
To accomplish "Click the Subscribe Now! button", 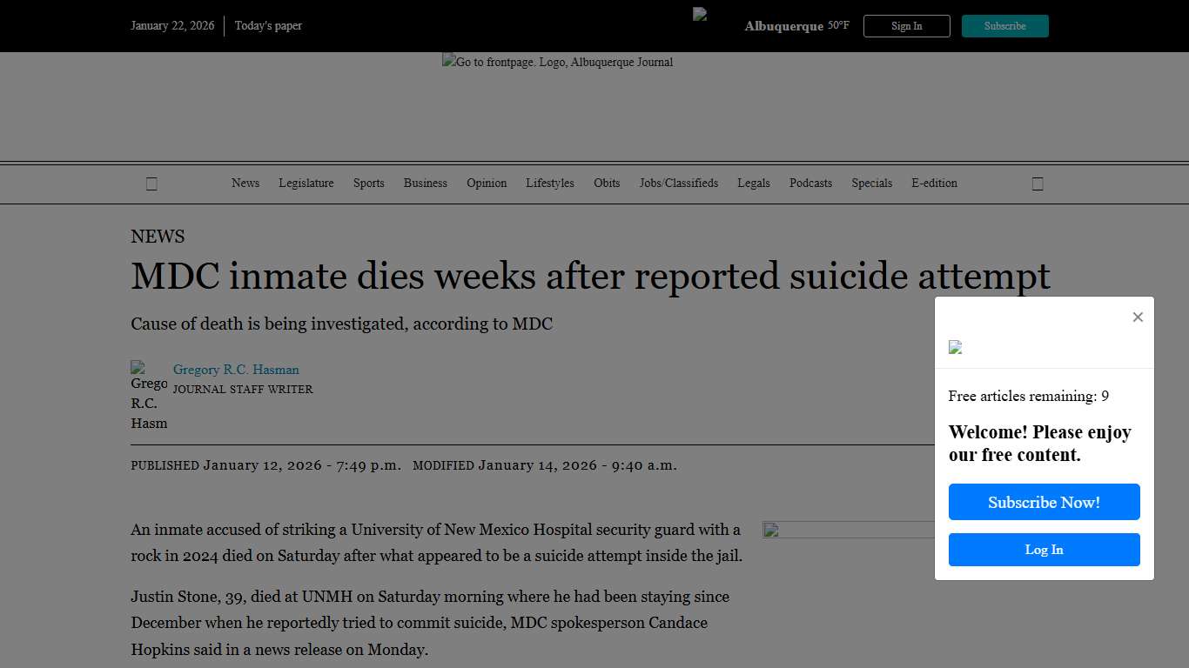I will [x=1044, y=502].
